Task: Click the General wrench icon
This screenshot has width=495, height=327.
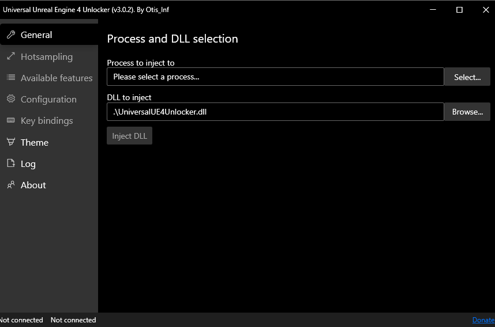Action: coord(11,35)
